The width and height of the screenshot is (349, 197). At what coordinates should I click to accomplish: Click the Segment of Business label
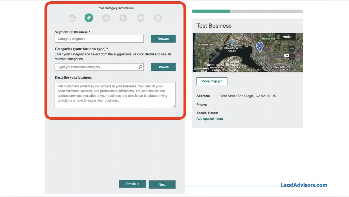click(72, 32)
